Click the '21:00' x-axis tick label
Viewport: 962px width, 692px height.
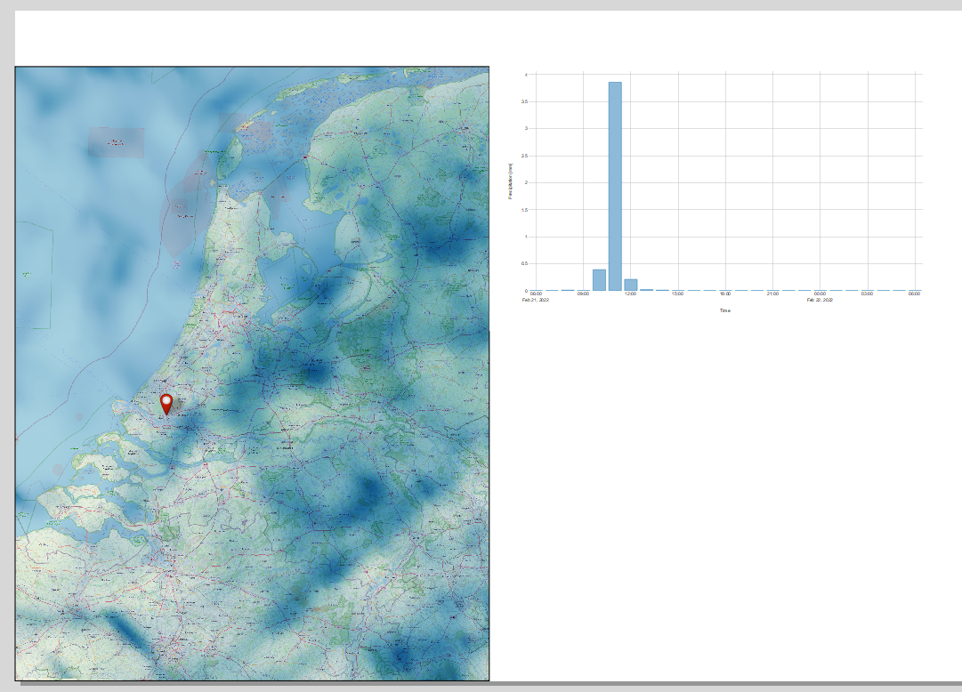pos(772,294)
